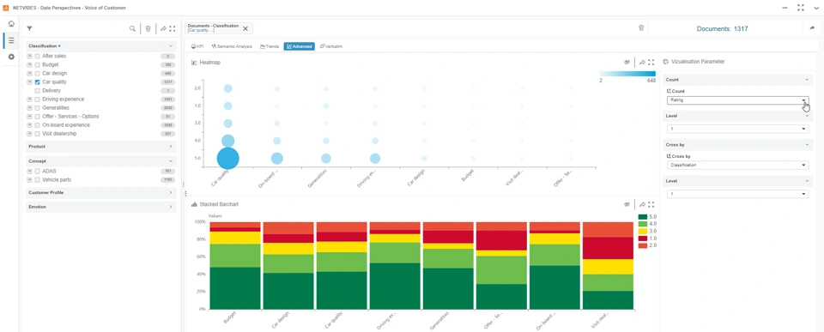Share the Stacked Barchart
824x332 pixels.
[642, 204]
